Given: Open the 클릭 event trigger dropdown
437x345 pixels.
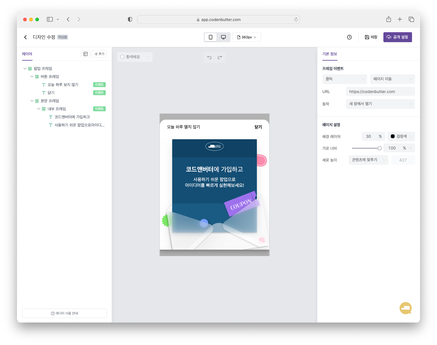Looking at the screenshot, I should (x=345, y=79).
